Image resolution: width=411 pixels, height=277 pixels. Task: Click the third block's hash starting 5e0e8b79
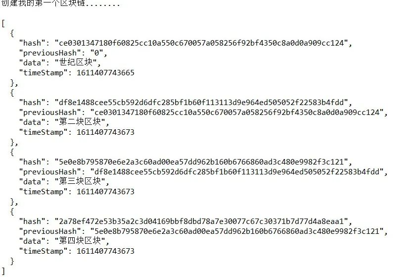tap(201, 162)
